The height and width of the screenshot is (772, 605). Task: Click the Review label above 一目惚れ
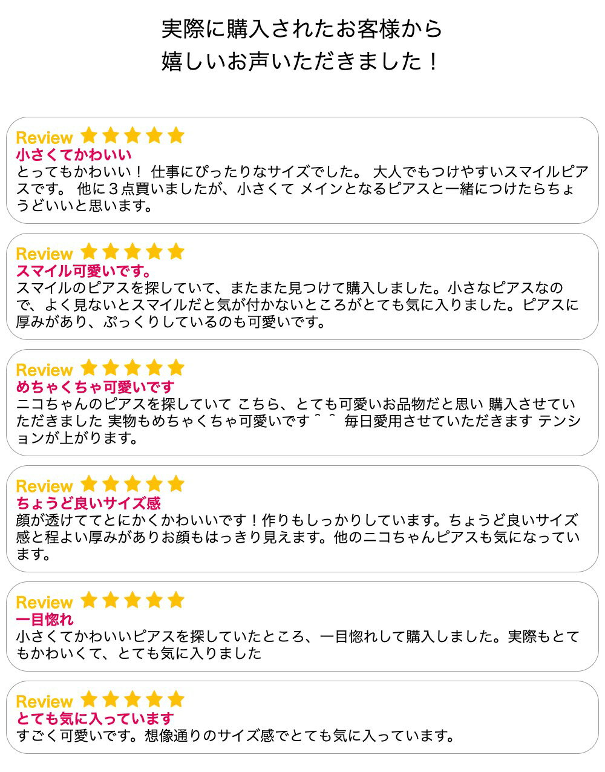coord(44,602)
